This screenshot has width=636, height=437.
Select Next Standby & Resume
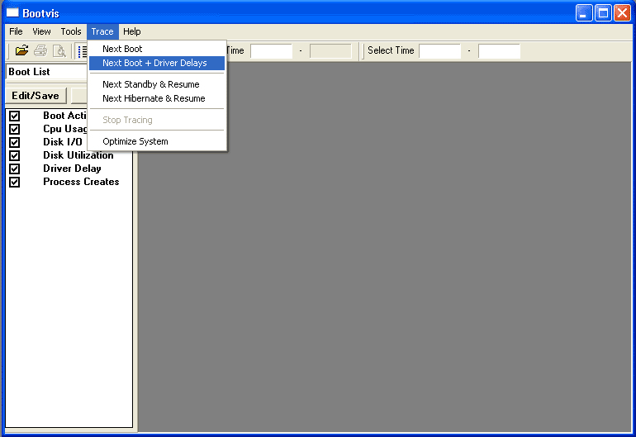[x=157, y=84]
